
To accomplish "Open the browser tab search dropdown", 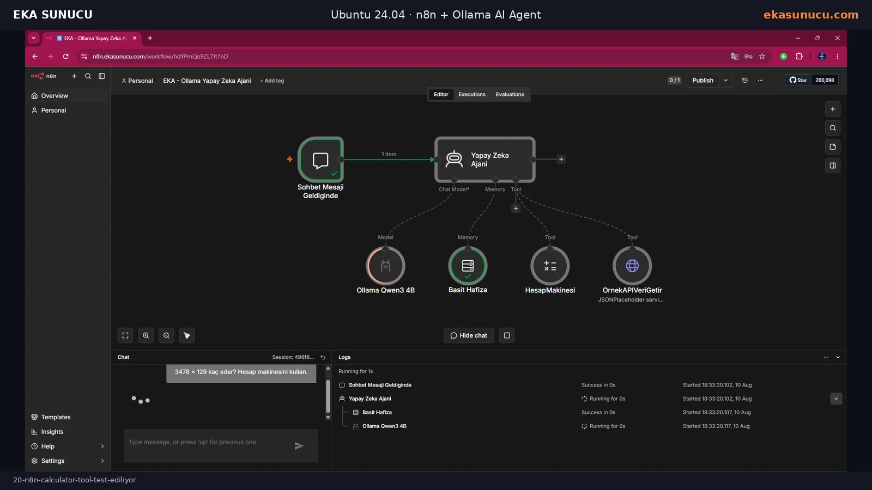I will pyautogui.click(x=34, y=38).
